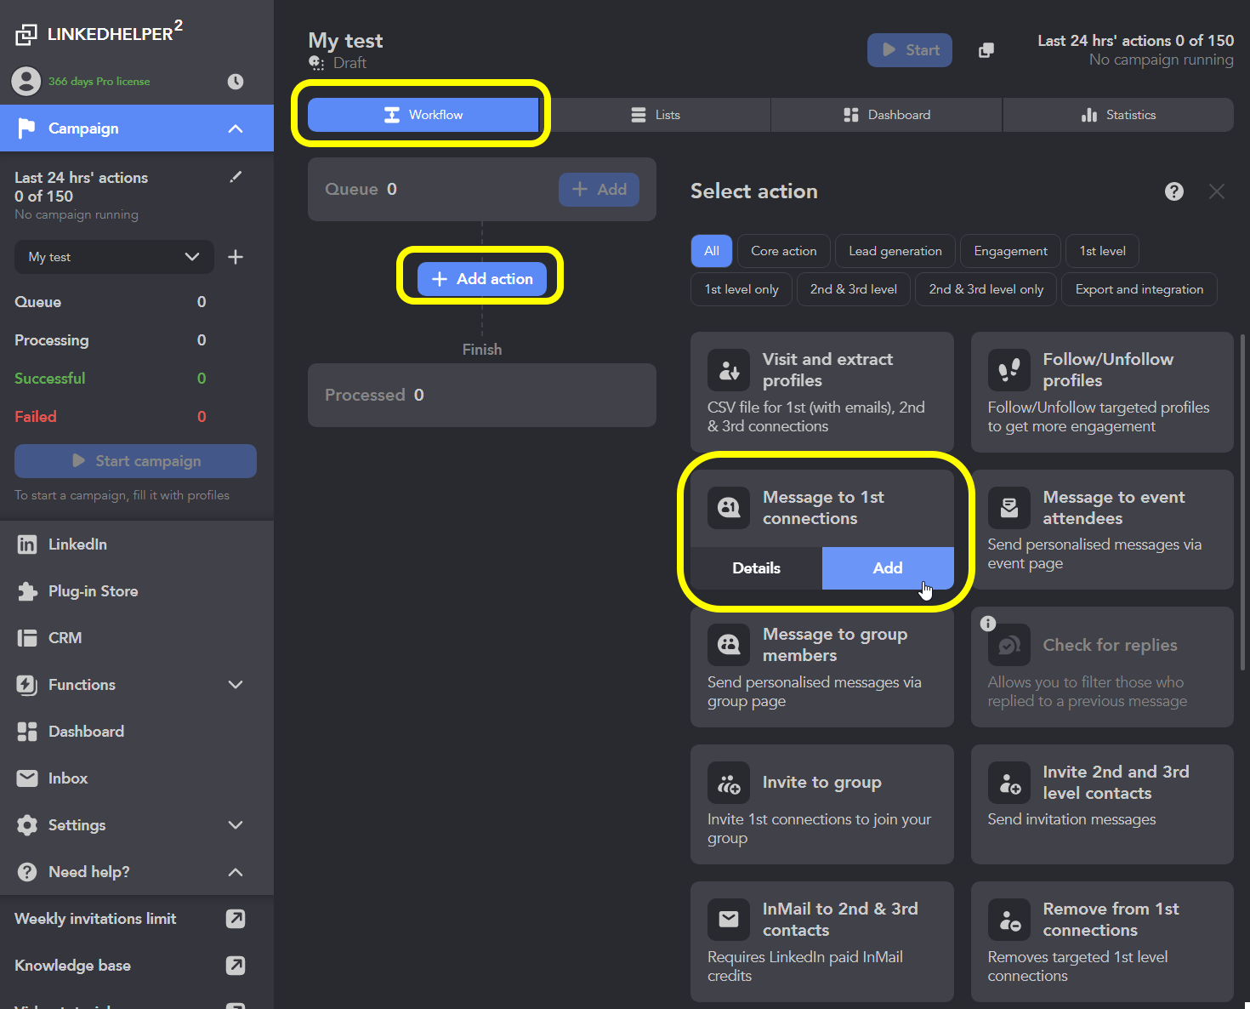Click the Message to 1st connections icon
The height and width of the screenshot is (1009, 1250).
[729, 508]
